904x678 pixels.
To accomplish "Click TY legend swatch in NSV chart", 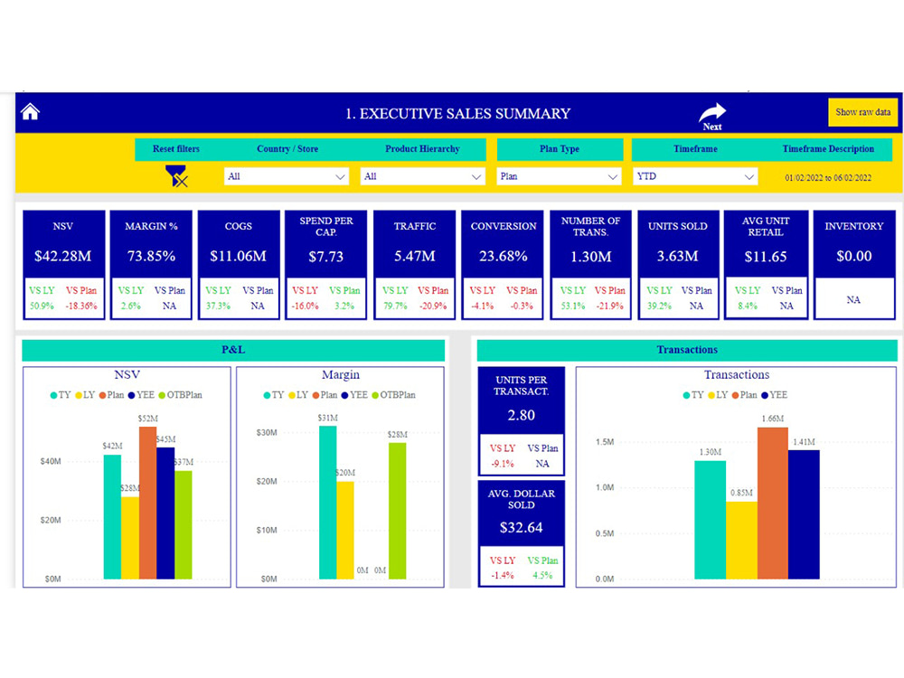I will pos(53,396).
